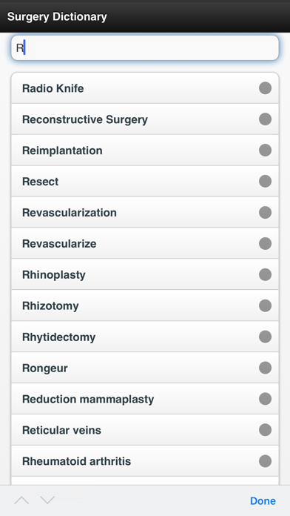Tap the Surgery Dictionary title bar
This screenshot has height=516, width=290.
pos(145,16)
